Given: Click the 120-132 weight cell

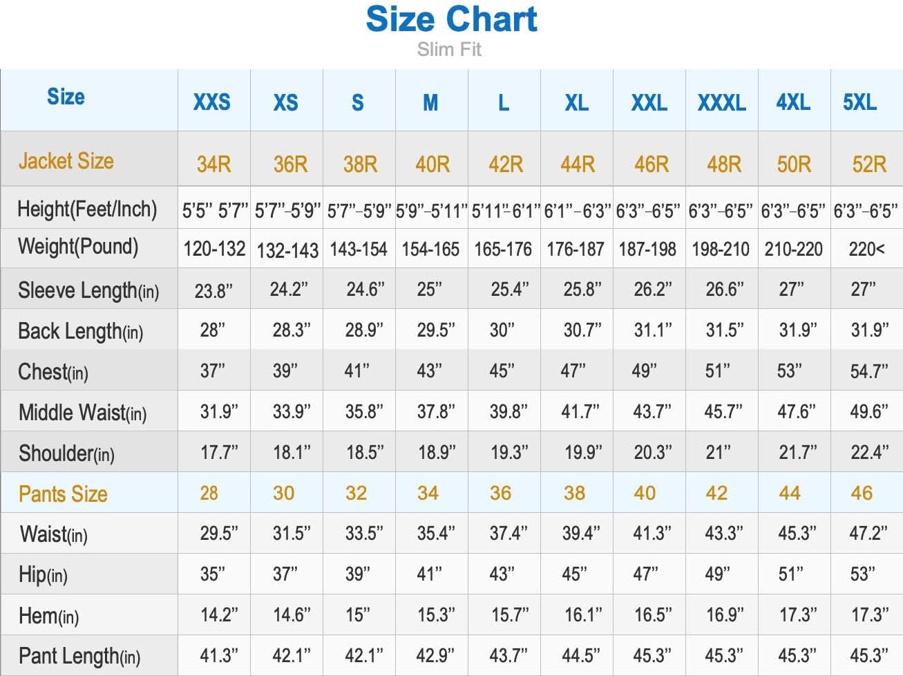Looking at the screenshot, I should click(x=214, y=249).
